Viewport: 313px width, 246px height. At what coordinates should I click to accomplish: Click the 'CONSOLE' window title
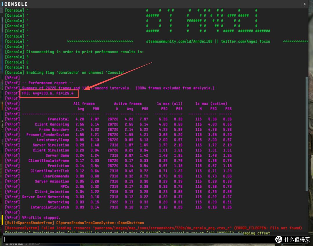click(16, 4)
